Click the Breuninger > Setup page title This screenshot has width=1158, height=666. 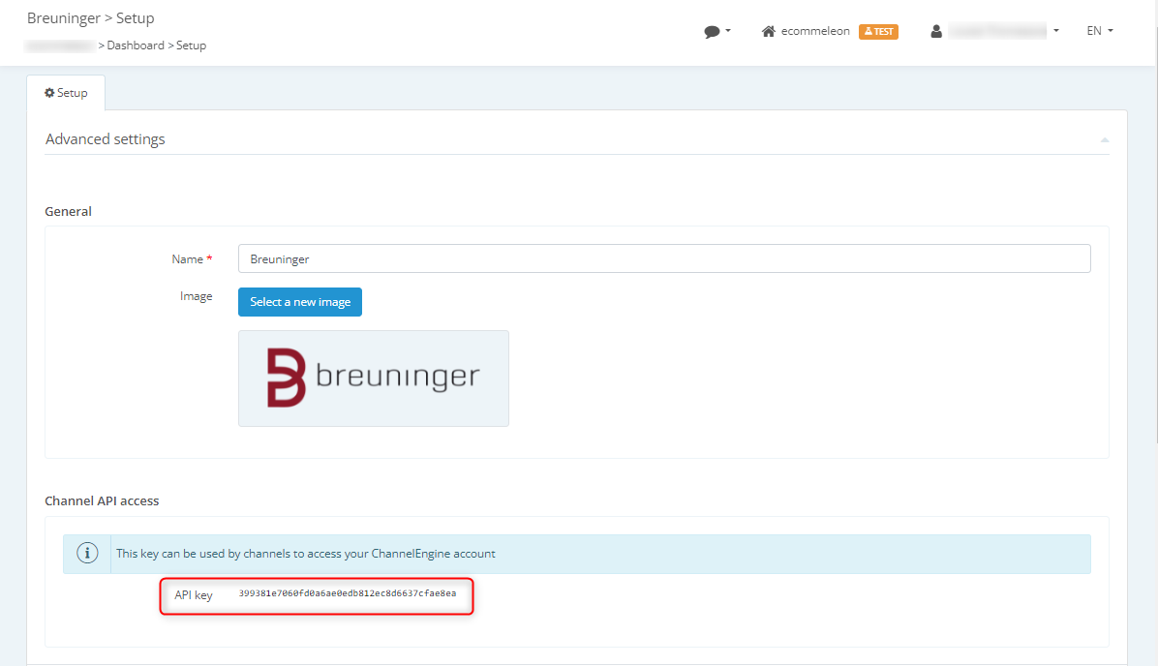pos(91,18)
